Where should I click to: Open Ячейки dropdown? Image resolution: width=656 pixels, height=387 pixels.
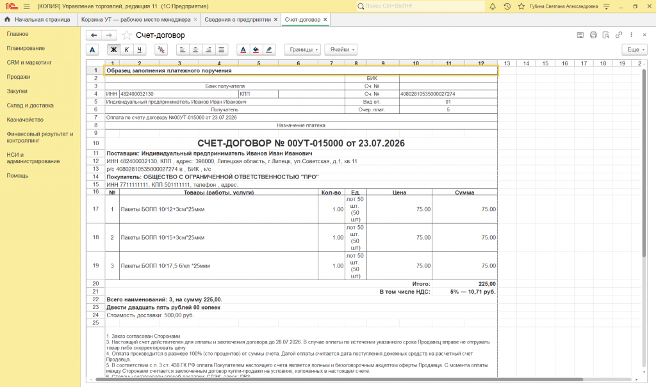pos(341,50)
